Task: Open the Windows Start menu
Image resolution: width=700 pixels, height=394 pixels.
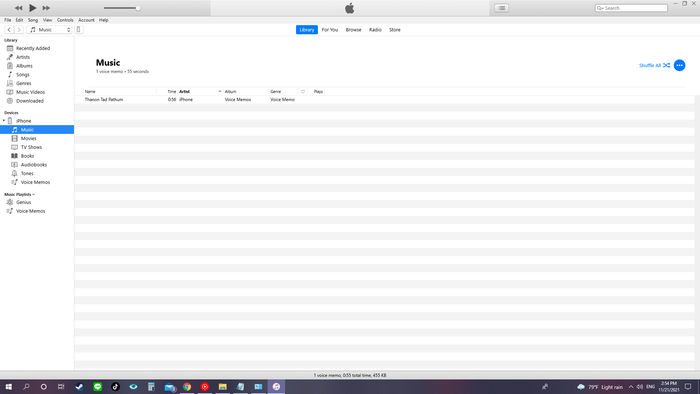Action: click(x=9, y=387)
